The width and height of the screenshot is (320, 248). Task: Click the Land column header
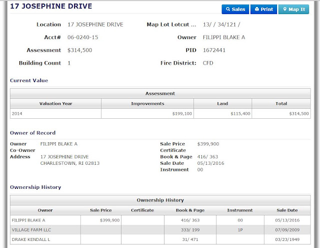click(222, 103)
